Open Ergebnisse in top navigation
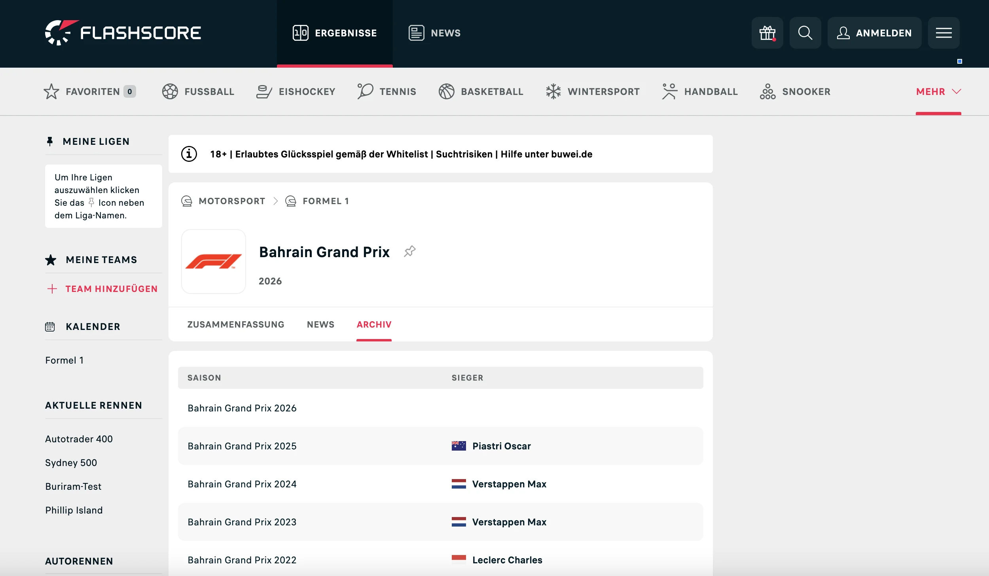 tap(335, 33)
